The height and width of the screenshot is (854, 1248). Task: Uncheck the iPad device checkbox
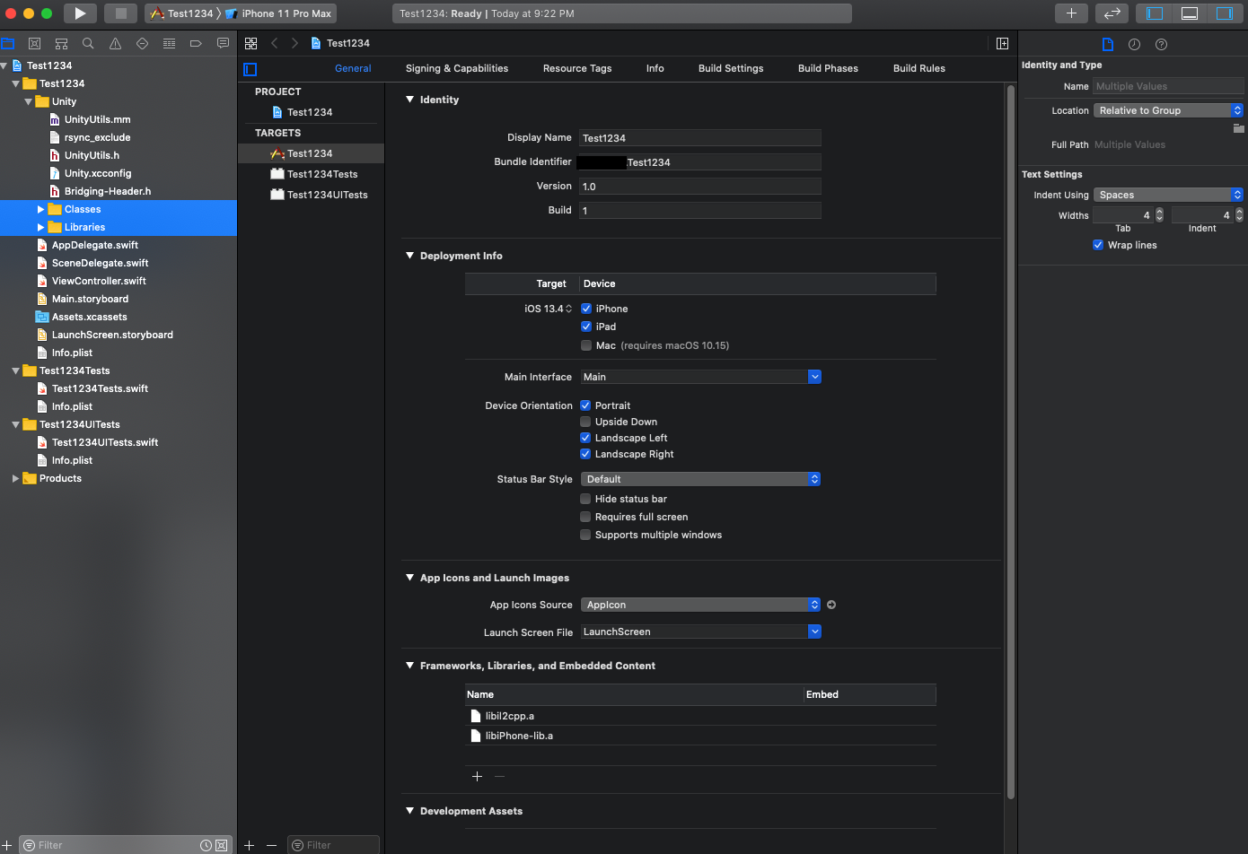point(586,327)
